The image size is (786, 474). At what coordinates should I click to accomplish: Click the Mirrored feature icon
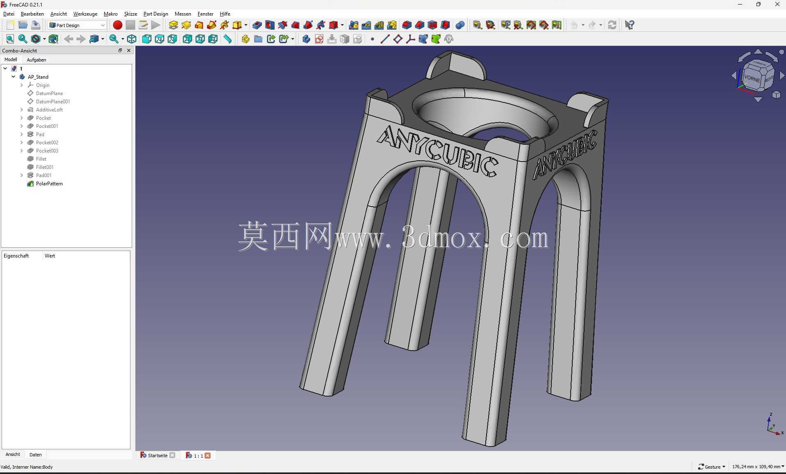click(354, 25)
